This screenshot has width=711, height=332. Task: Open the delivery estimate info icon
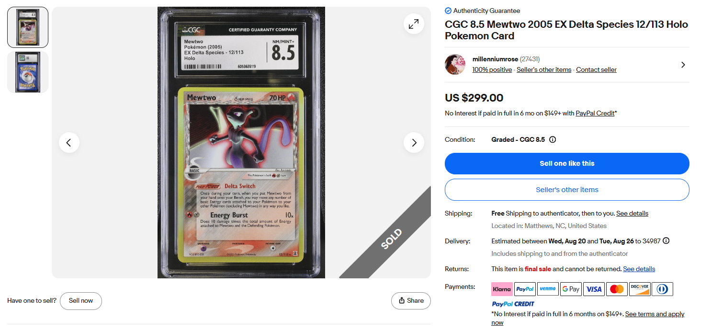pyautogui.click(x=666, y=241)
